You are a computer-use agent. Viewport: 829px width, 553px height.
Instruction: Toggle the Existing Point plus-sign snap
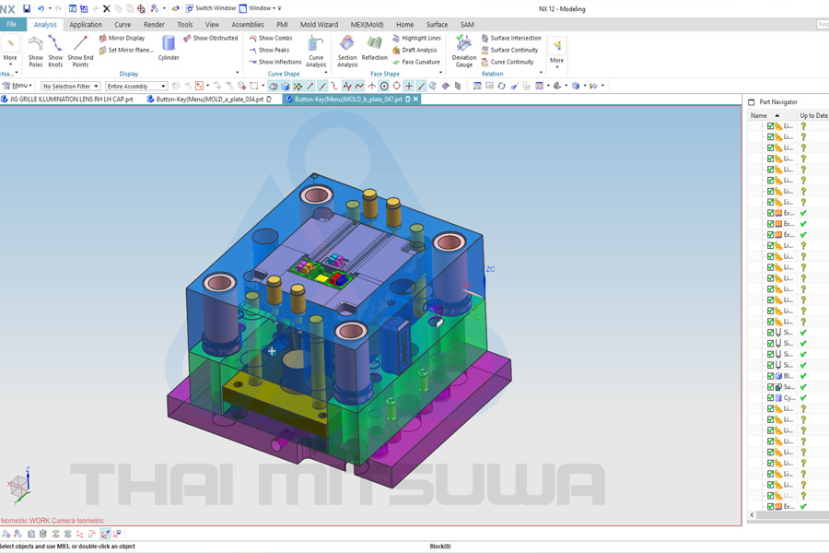[x=409, y=87]
